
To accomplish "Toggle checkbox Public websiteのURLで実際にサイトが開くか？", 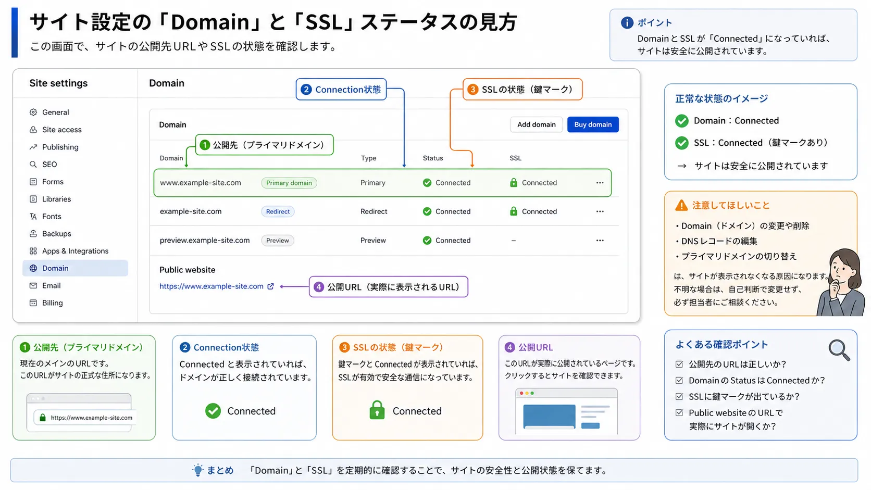I will [679, 413].
